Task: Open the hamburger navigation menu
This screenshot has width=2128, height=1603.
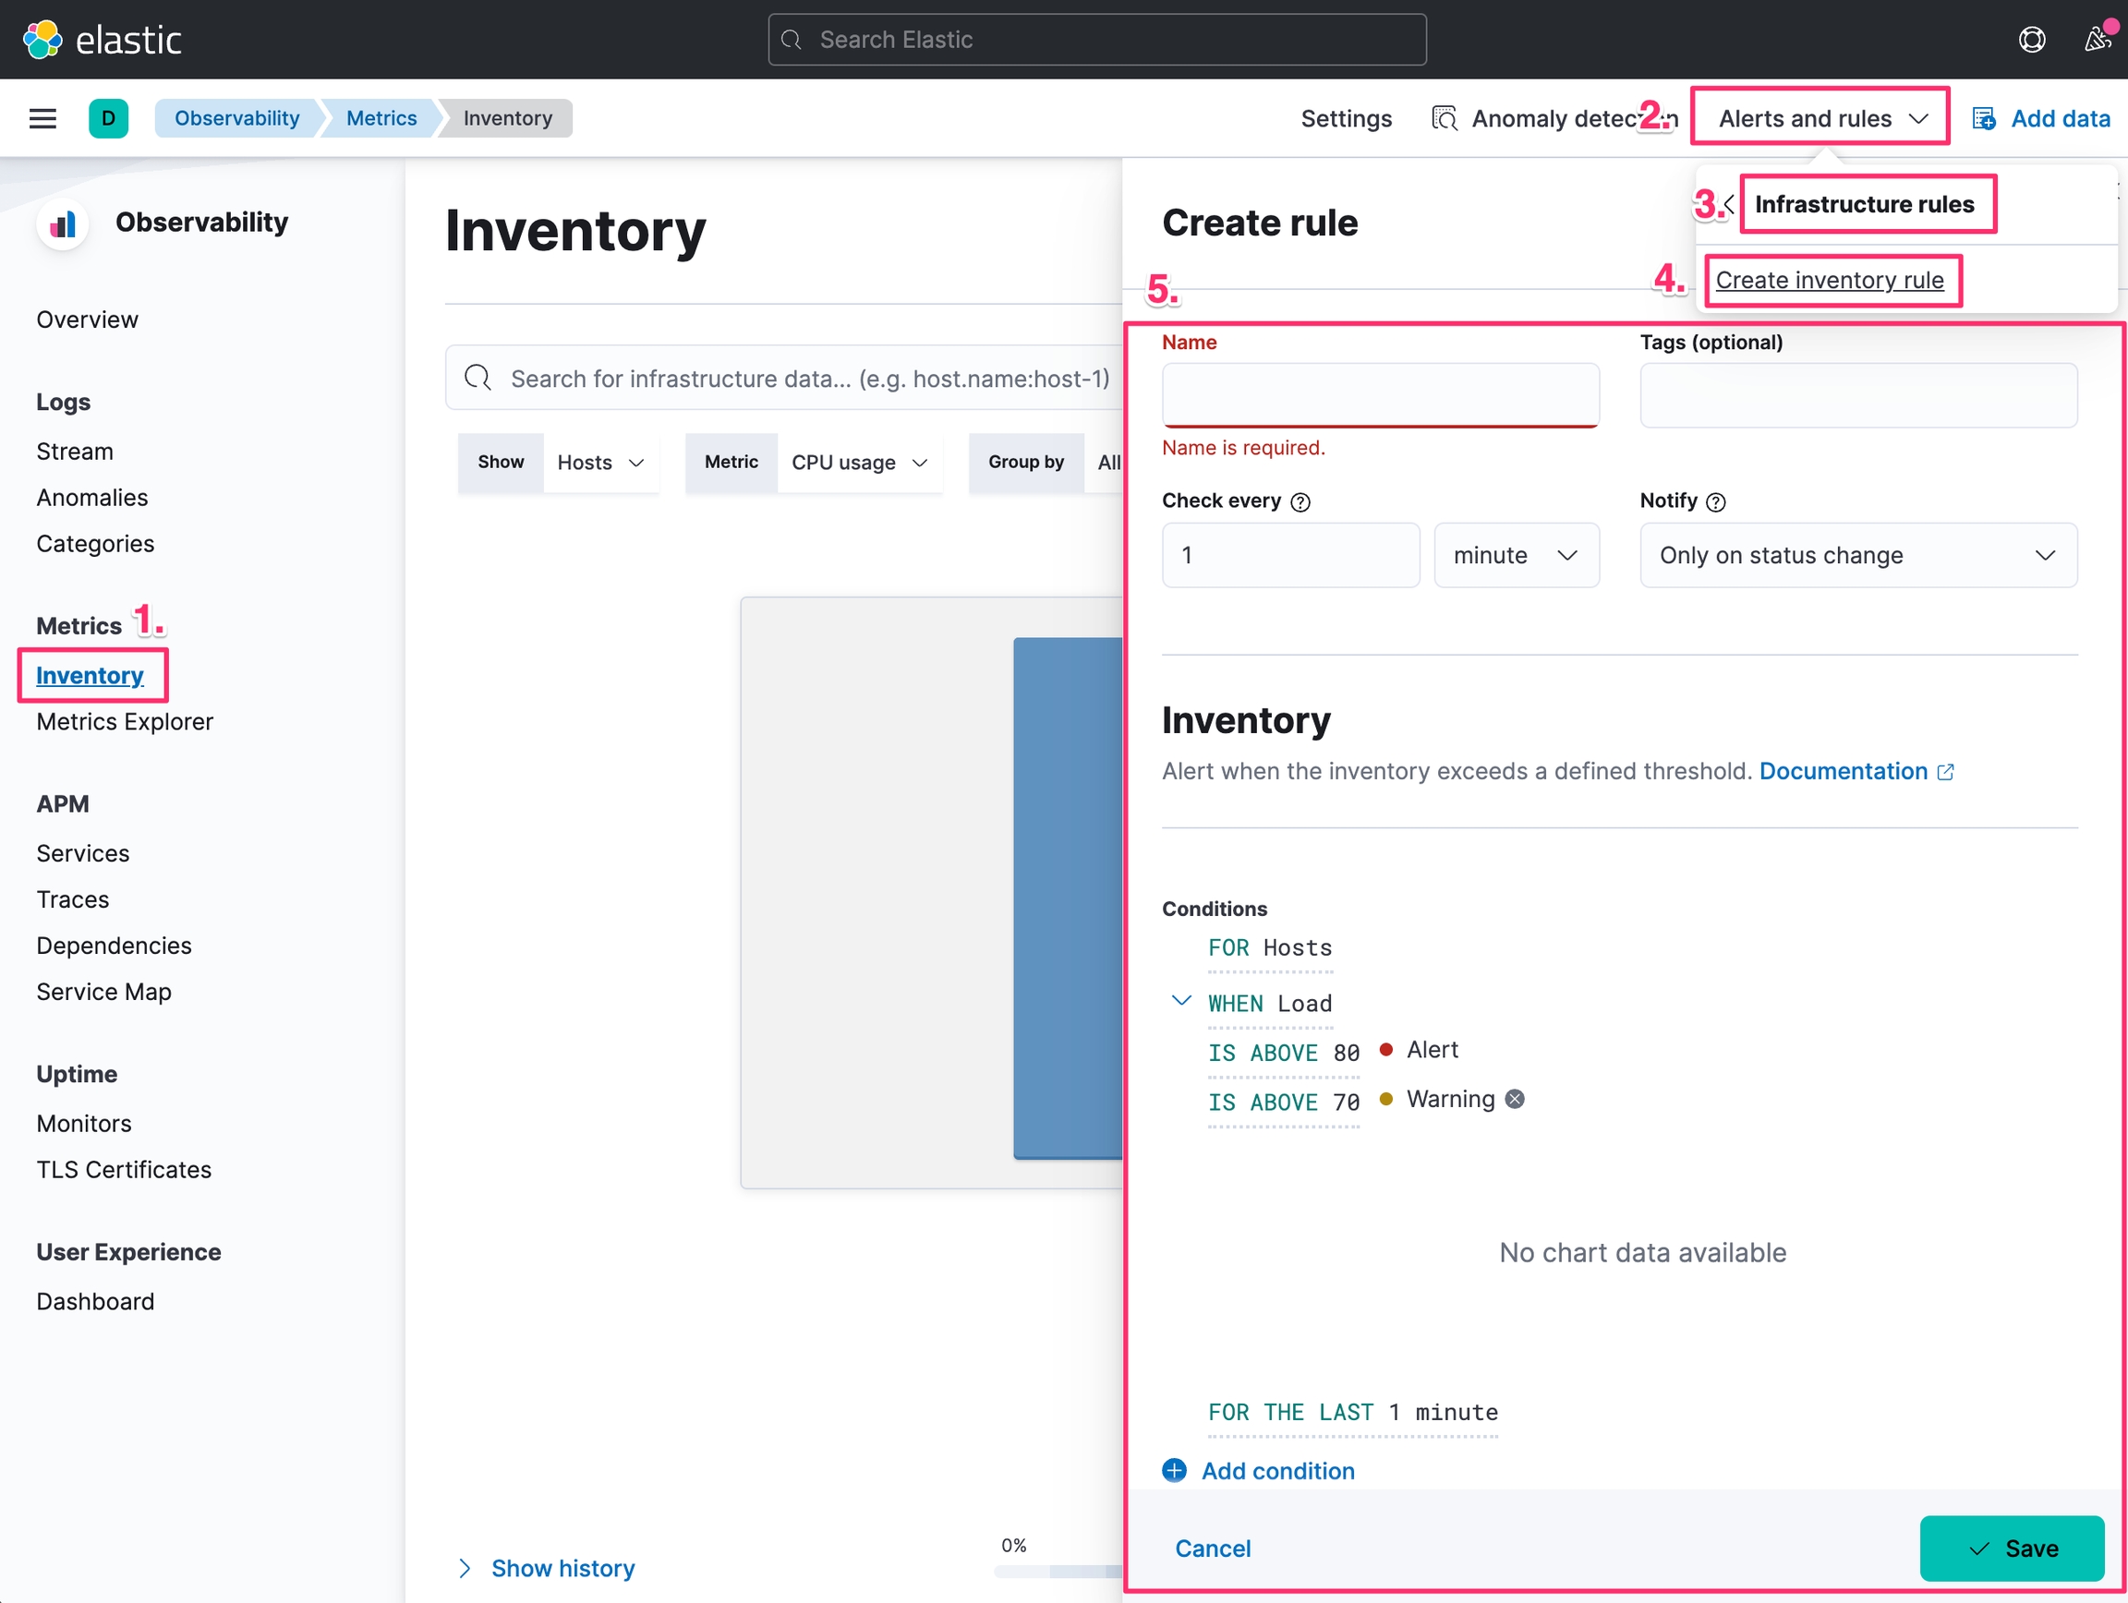Action: tap(42, 118)
